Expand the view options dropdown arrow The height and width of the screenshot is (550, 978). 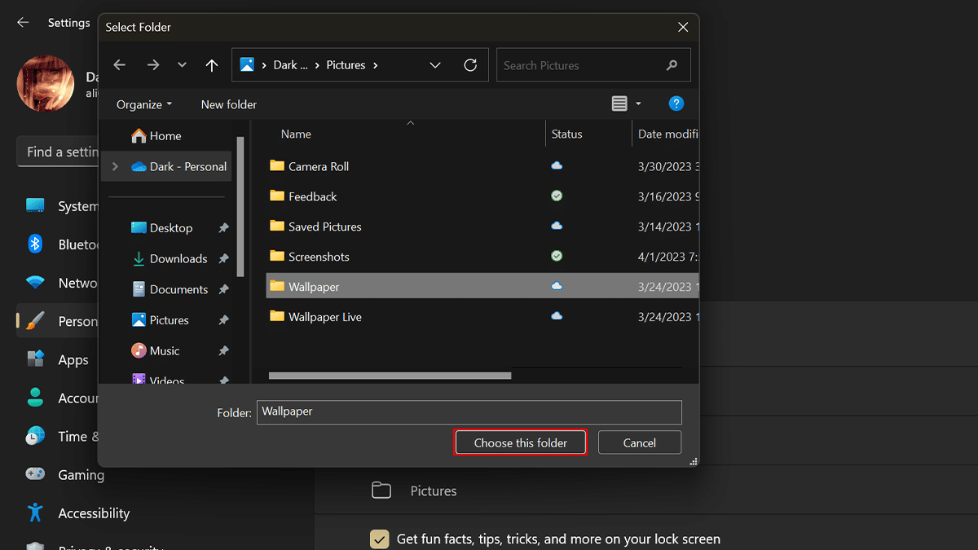[x=638, y=103]
